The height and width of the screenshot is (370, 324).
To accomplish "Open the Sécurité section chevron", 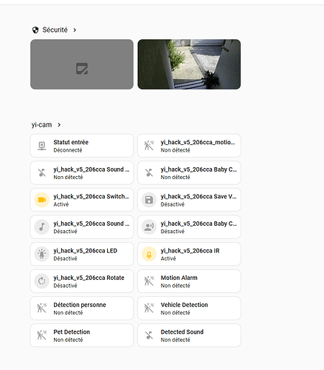I will [75, 30].
